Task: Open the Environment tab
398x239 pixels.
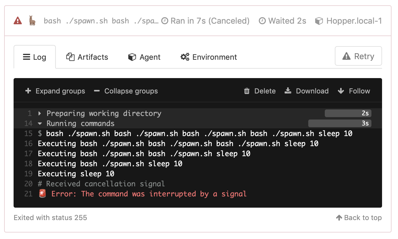Action: point(209,57)
